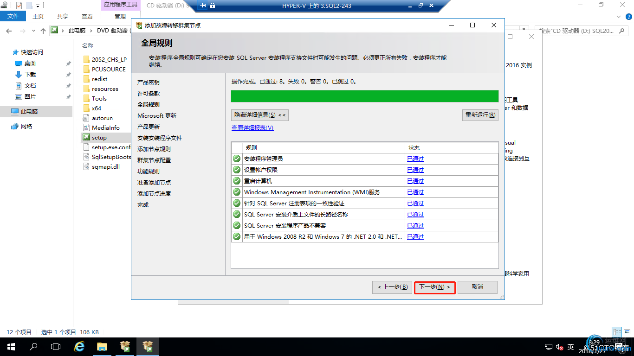Image resolution: width=634 pixels, height=356 pixels.
Task: Open the Customize Quick Access Toolbar dropdown
Action: (x=38, y=6)
